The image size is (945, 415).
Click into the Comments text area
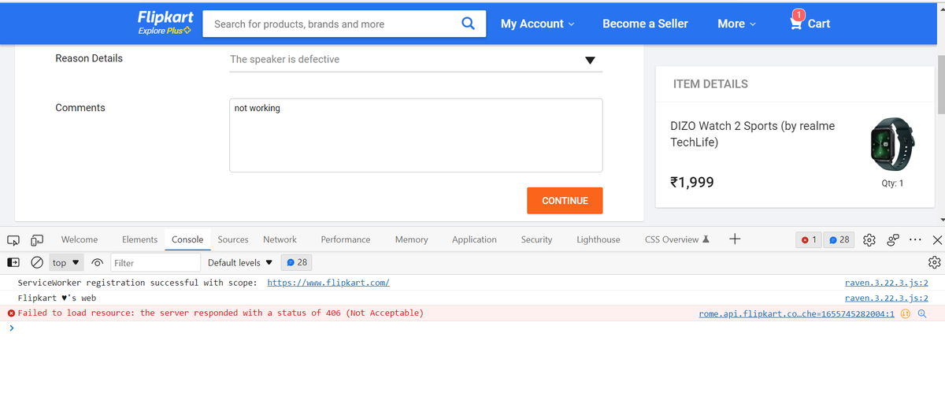point(416,135)
